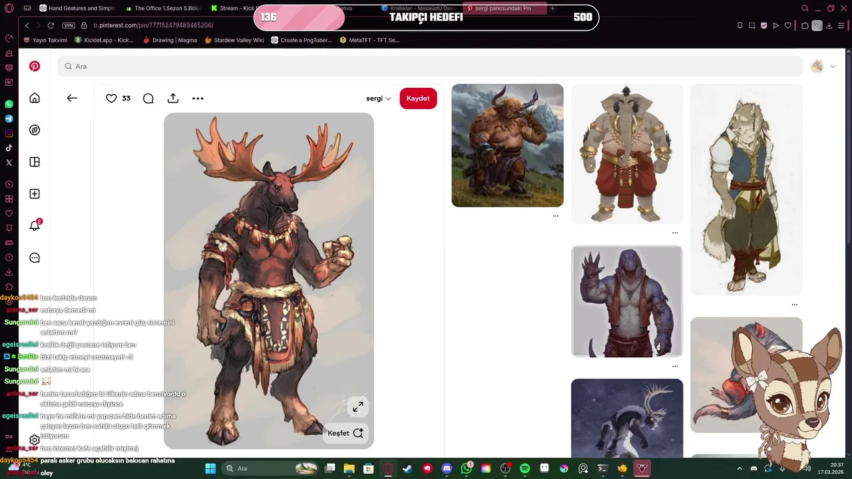852x479 pixels.
Task: Go back in browser history
Action: pos(27,25)
